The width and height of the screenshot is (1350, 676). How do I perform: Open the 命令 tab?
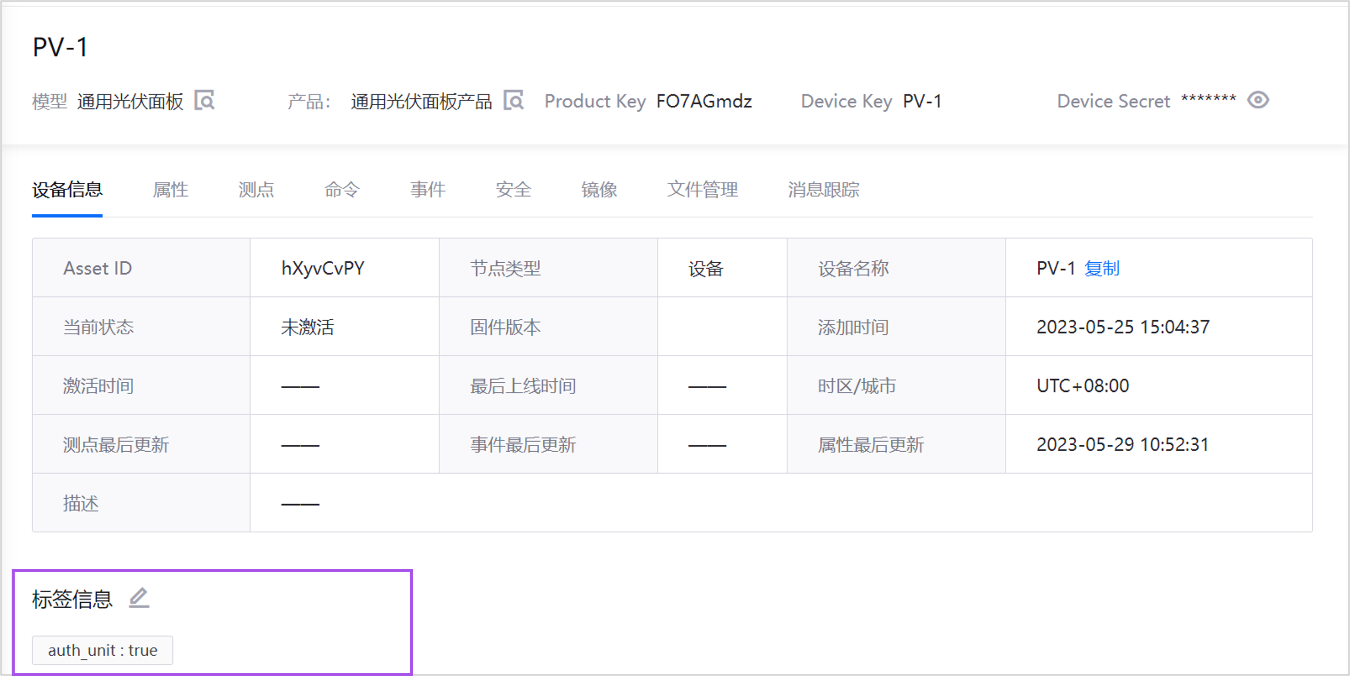(x=341, y=189)
